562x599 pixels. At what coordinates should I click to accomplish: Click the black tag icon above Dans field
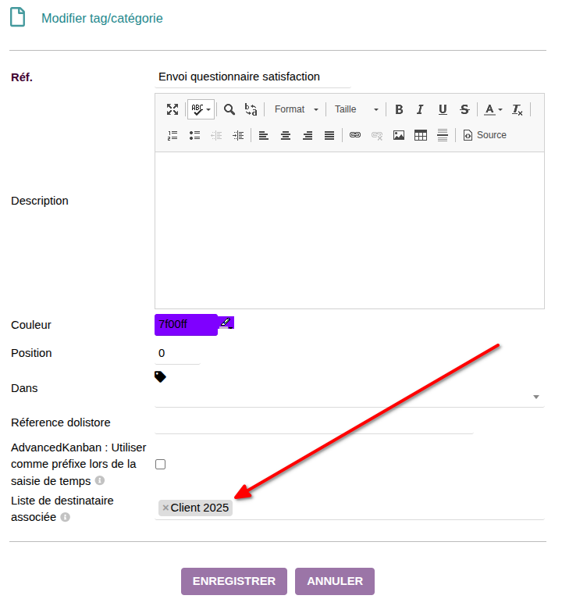(x=160, y=377)
